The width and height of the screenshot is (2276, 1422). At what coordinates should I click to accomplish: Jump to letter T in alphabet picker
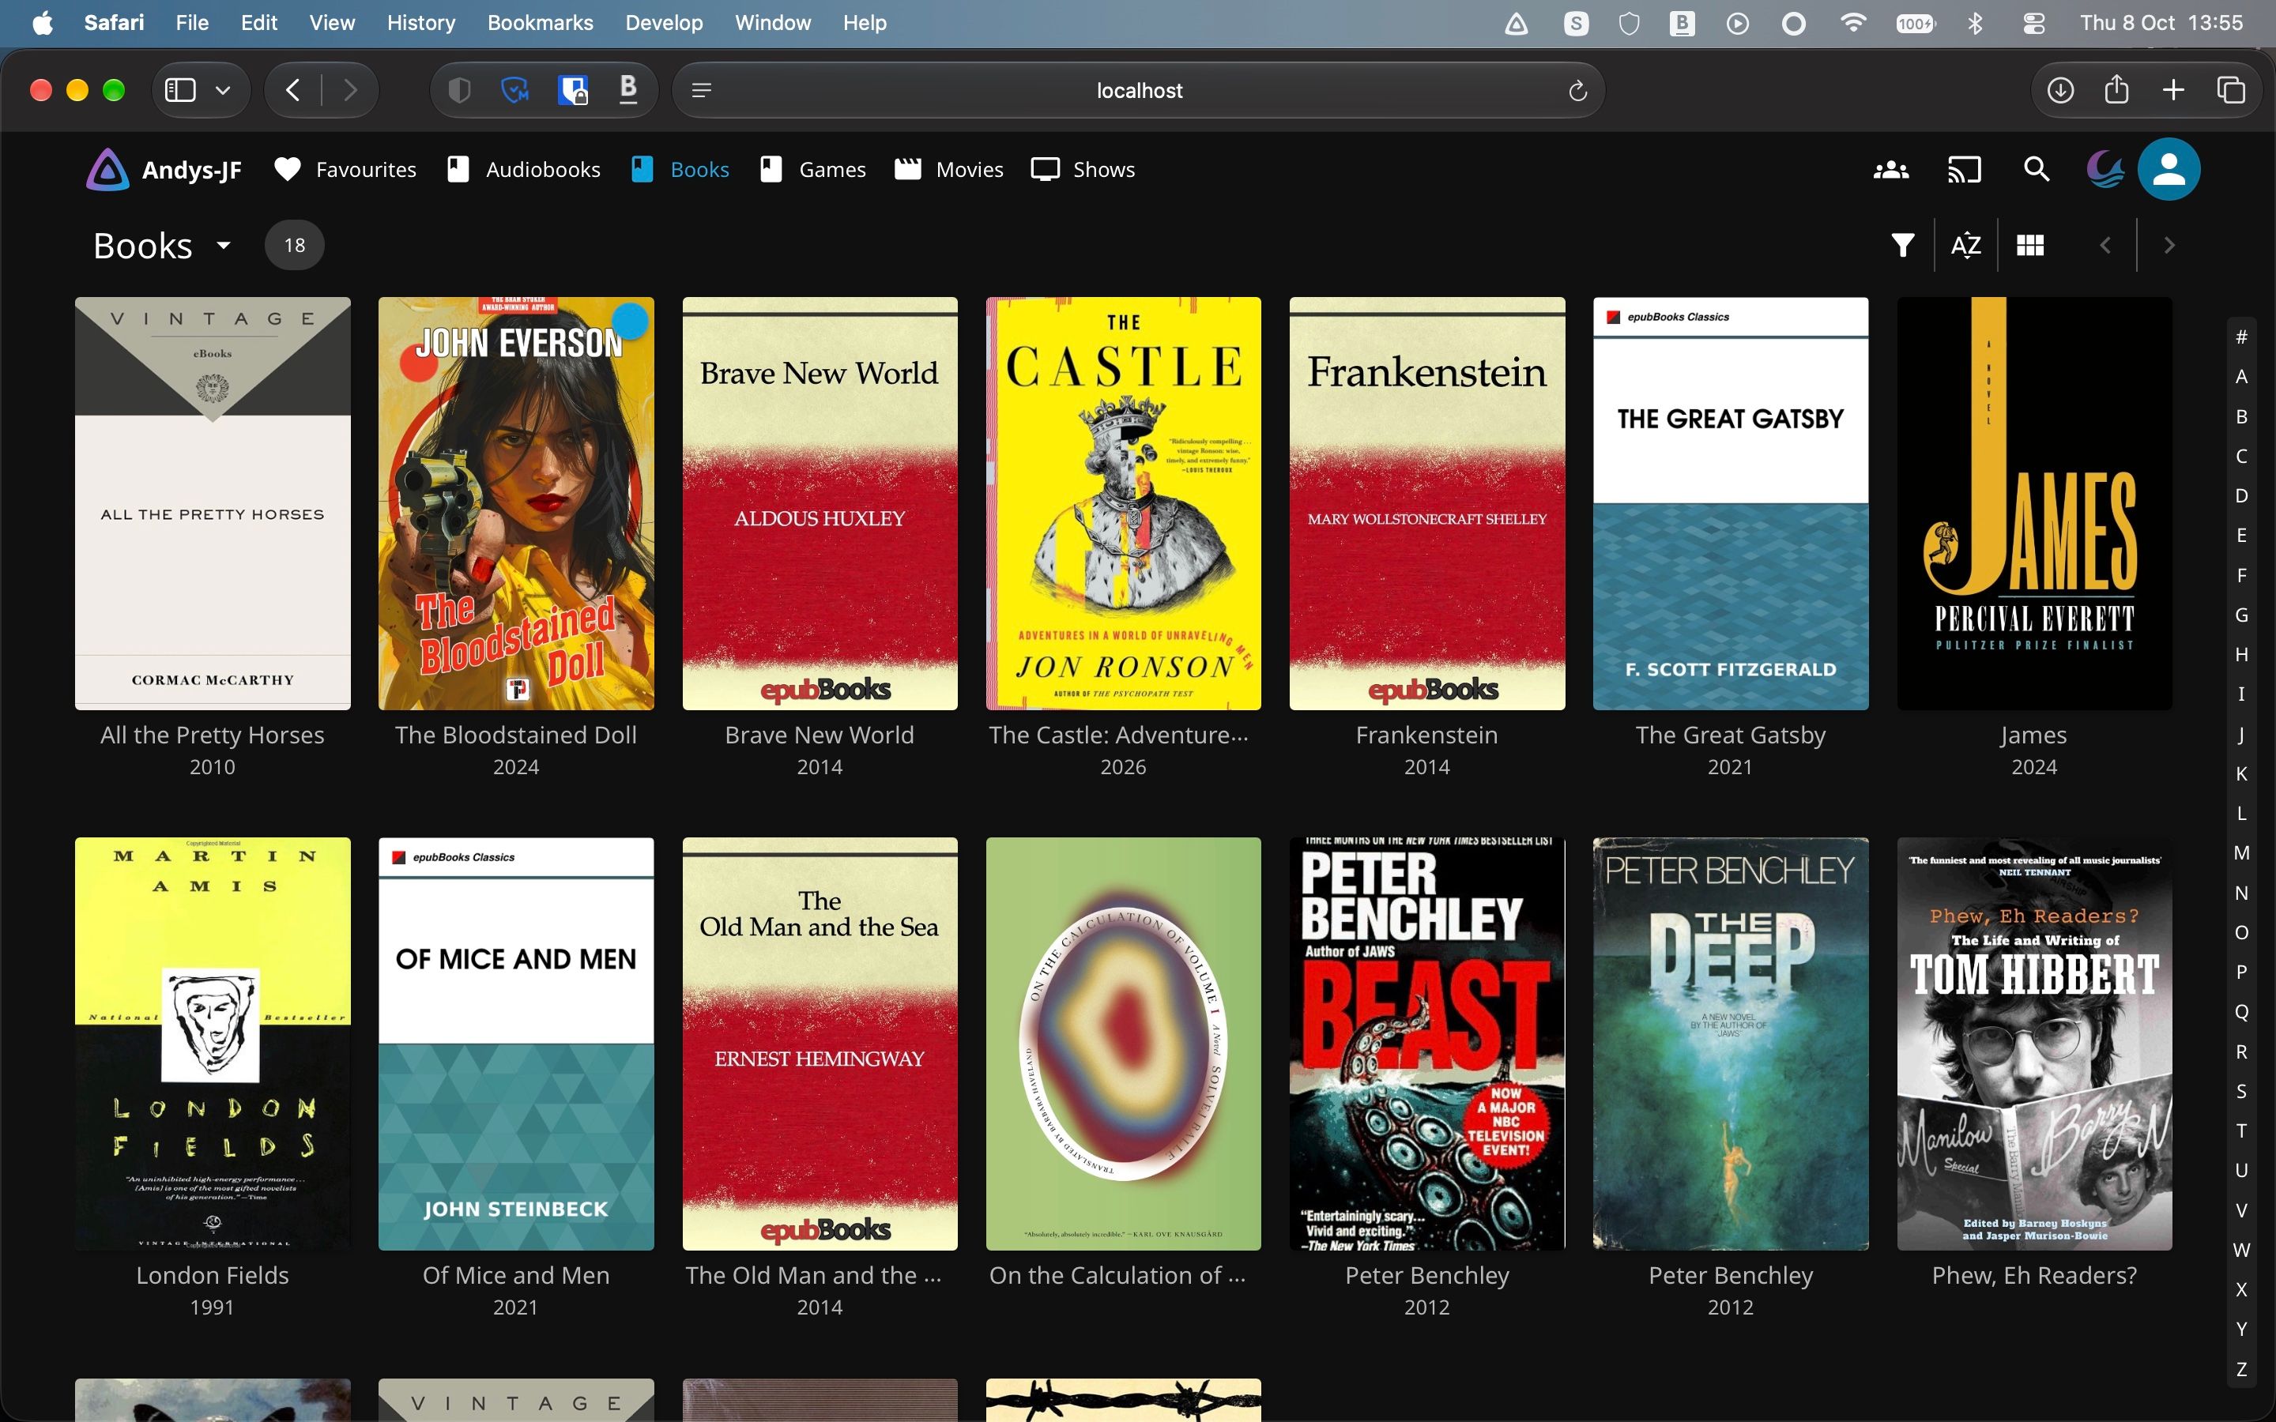(2241, 1130)
